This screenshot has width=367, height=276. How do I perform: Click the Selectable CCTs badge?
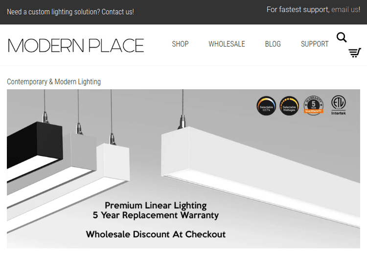(x=266, y=105)
